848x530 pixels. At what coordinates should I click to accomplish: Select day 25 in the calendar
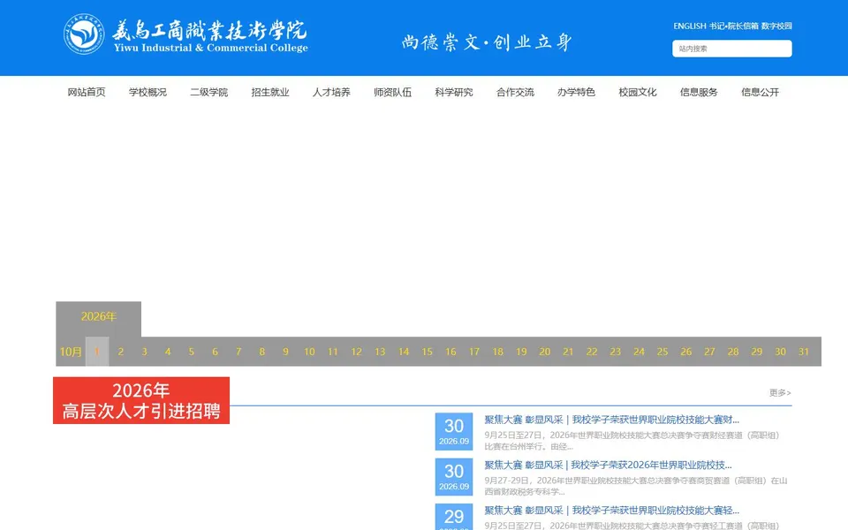click(662, 352)
